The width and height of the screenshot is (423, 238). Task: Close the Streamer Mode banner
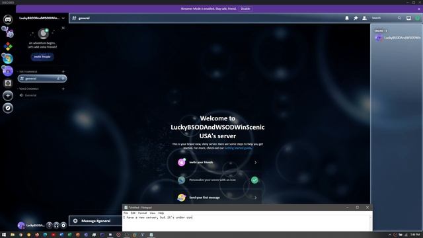pos(419,9)
